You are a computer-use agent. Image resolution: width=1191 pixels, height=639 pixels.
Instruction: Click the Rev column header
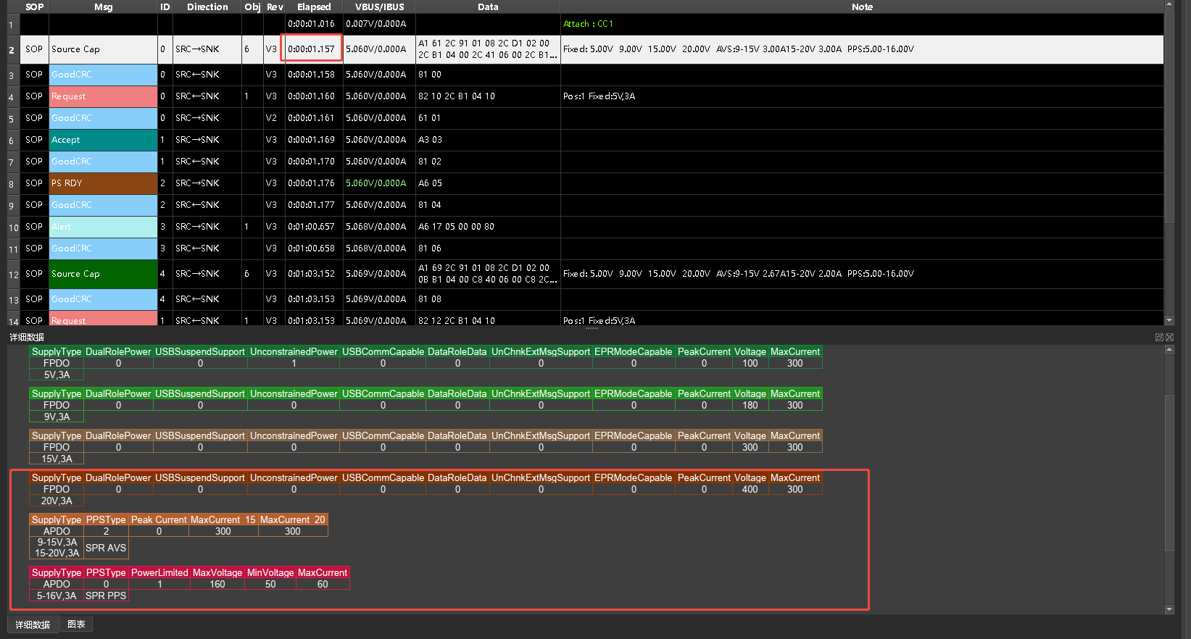[x=275, y=7]
